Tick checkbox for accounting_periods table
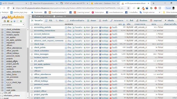Image resolution: width=177 pixels, height=99 pixels. click(32, 28)
